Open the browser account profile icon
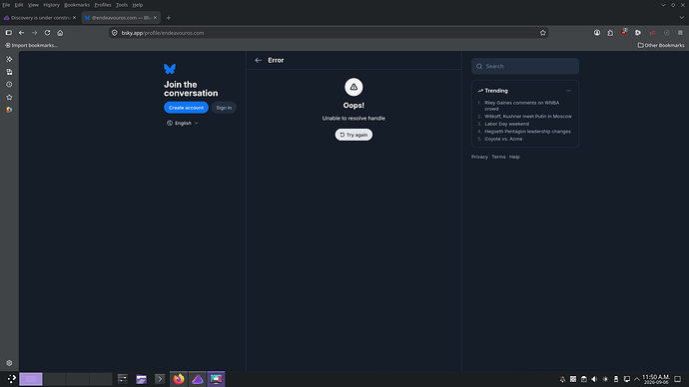This screenshot has height=387, width=689. click(597, 33)
